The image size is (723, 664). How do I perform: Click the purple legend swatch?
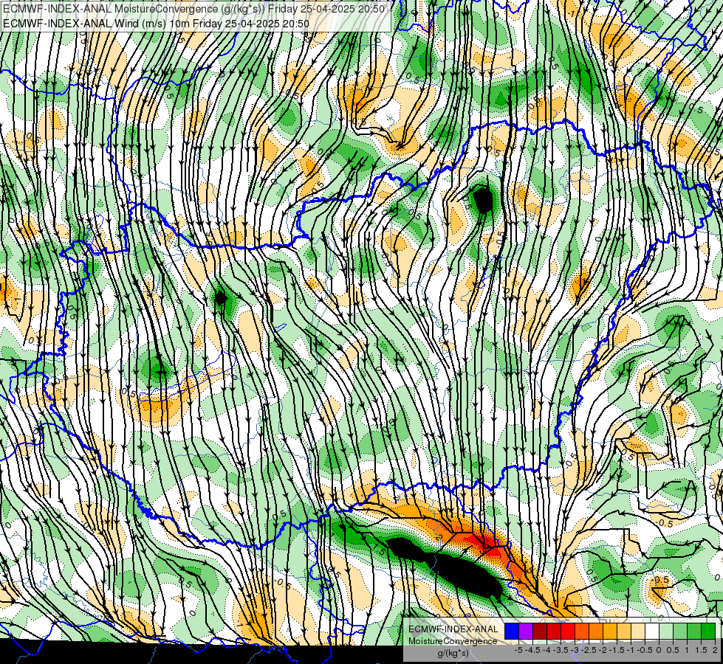point(526,631)
